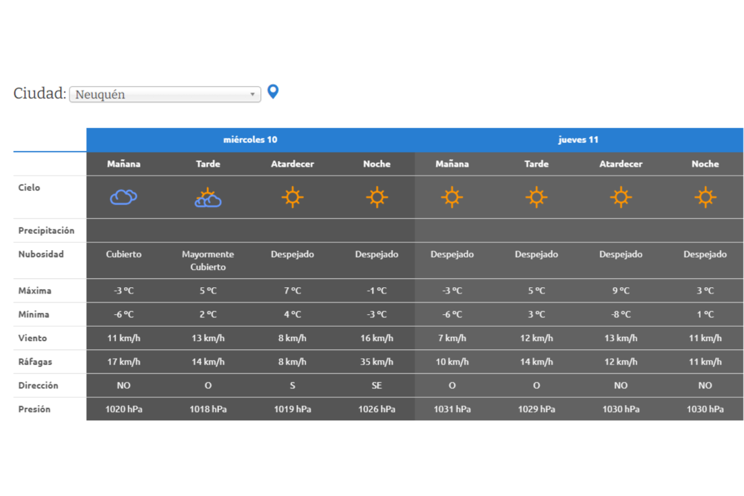
Task: Click the -1 ºC maximum temperature cell
Action: (377, 291)
